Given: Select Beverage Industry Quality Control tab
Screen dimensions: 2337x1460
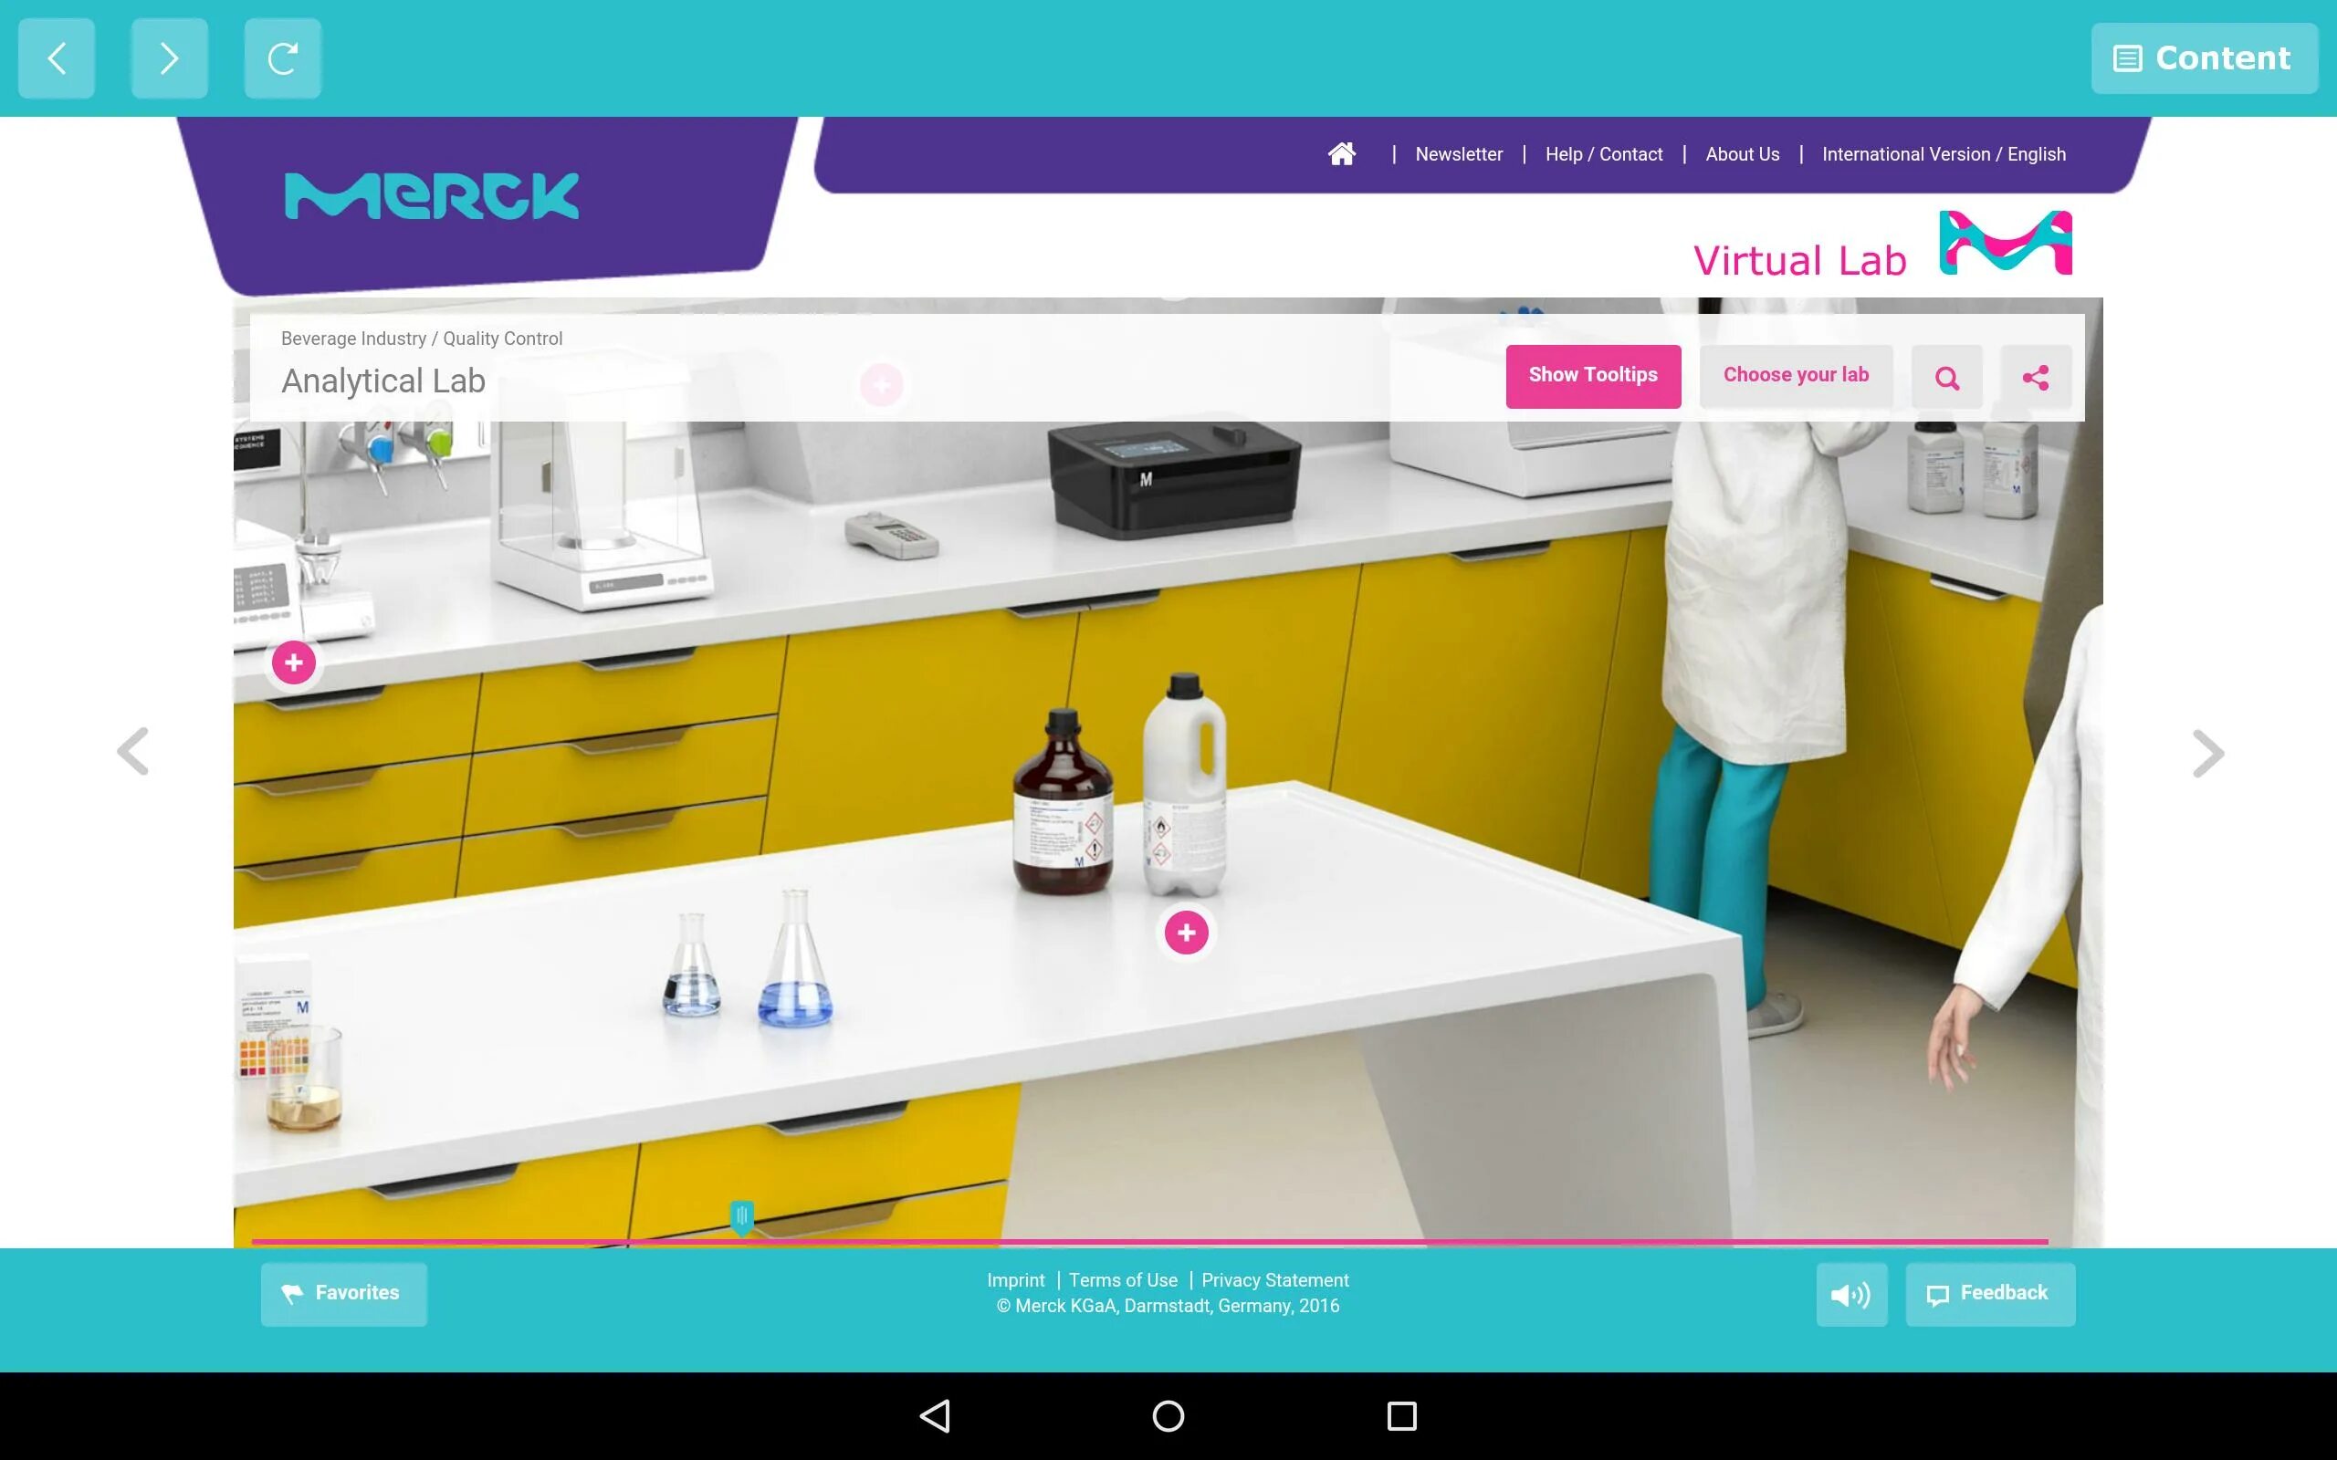Looking at the screenshot, I should click(421, 339).
